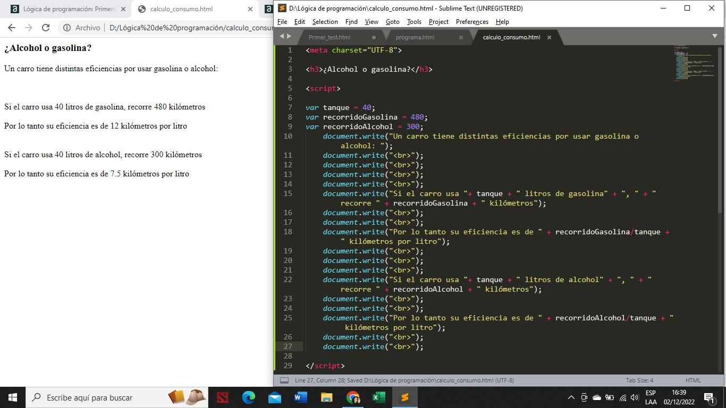Click text 'Por lo tanto su eficiencia es de 7.5'
Image resolution: width=726 pixels, height=408 pixels.
(63, 174)
